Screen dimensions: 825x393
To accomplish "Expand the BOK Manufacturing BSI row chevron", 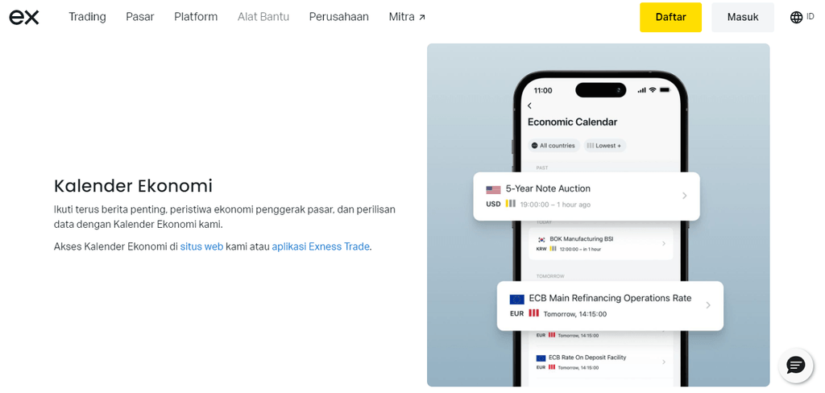I will [x=664, y=243].
